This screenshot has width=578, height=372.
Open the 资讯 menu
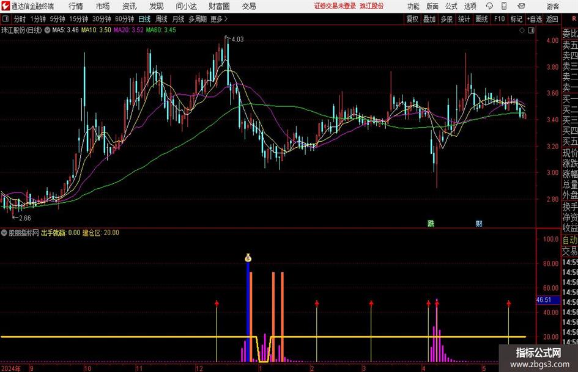coord(130,6)
